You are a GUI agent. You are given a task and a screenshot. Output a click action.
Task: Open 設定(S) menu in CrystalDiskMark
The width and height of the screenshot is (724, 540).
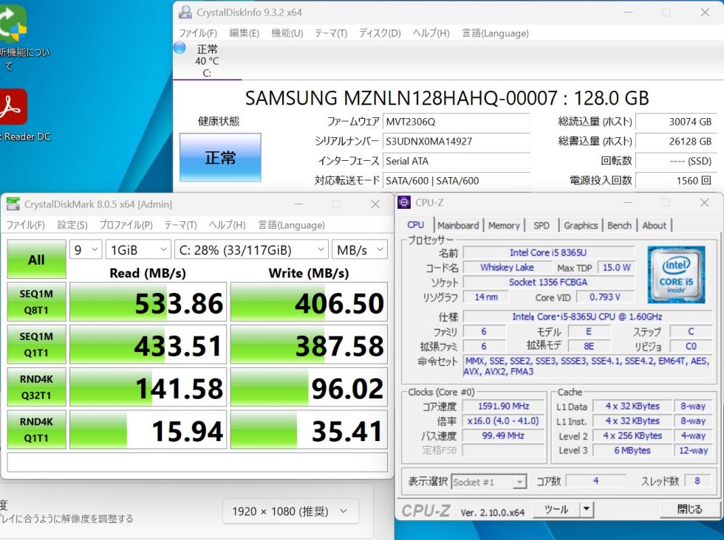tap(72, 225)
